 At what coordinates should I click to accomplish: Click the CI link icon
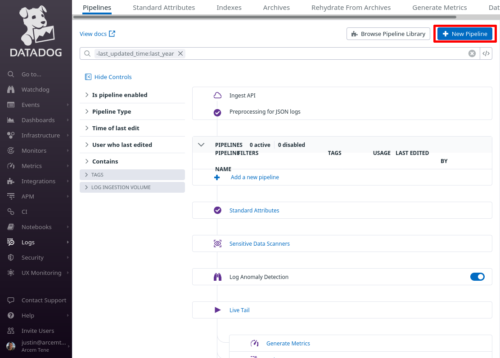11,212
